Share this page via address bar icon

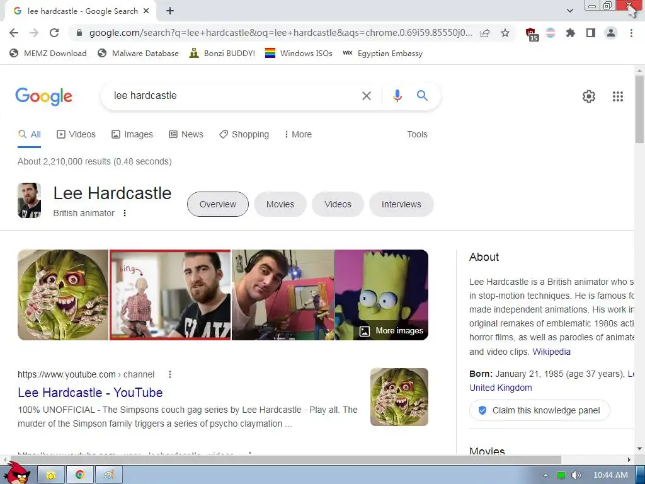pos(485,33)
